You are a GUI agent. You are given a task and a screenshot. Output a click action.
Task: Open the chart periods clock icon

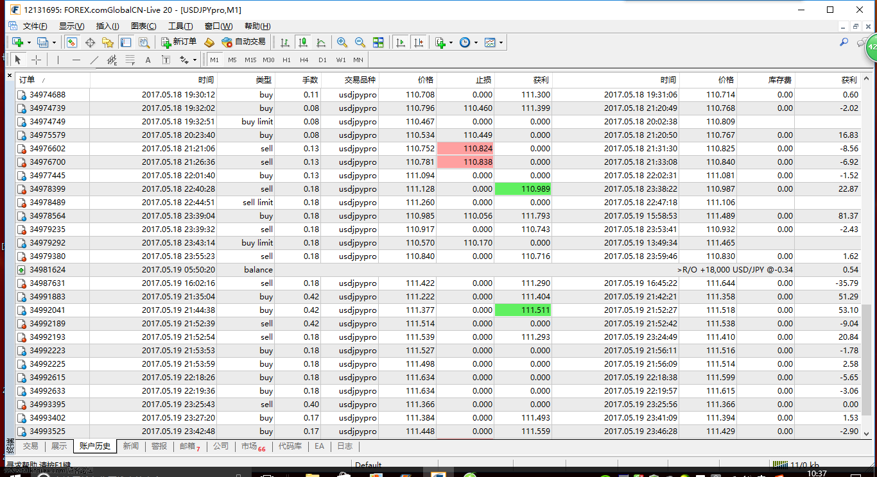465,42
